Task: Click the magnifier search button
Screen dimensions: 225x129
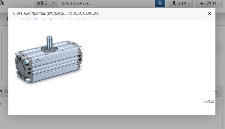Action: click(x=160, y=3)
